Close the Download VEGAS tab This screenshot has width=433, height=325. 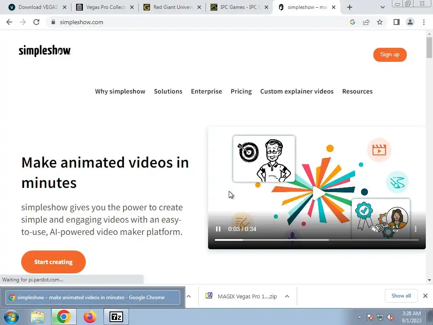point(65,7)
